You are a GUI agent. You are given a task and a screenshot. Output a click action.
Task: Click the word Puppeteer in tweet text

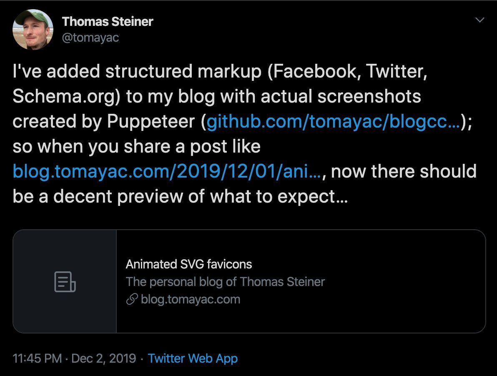[x=151, y=121]
